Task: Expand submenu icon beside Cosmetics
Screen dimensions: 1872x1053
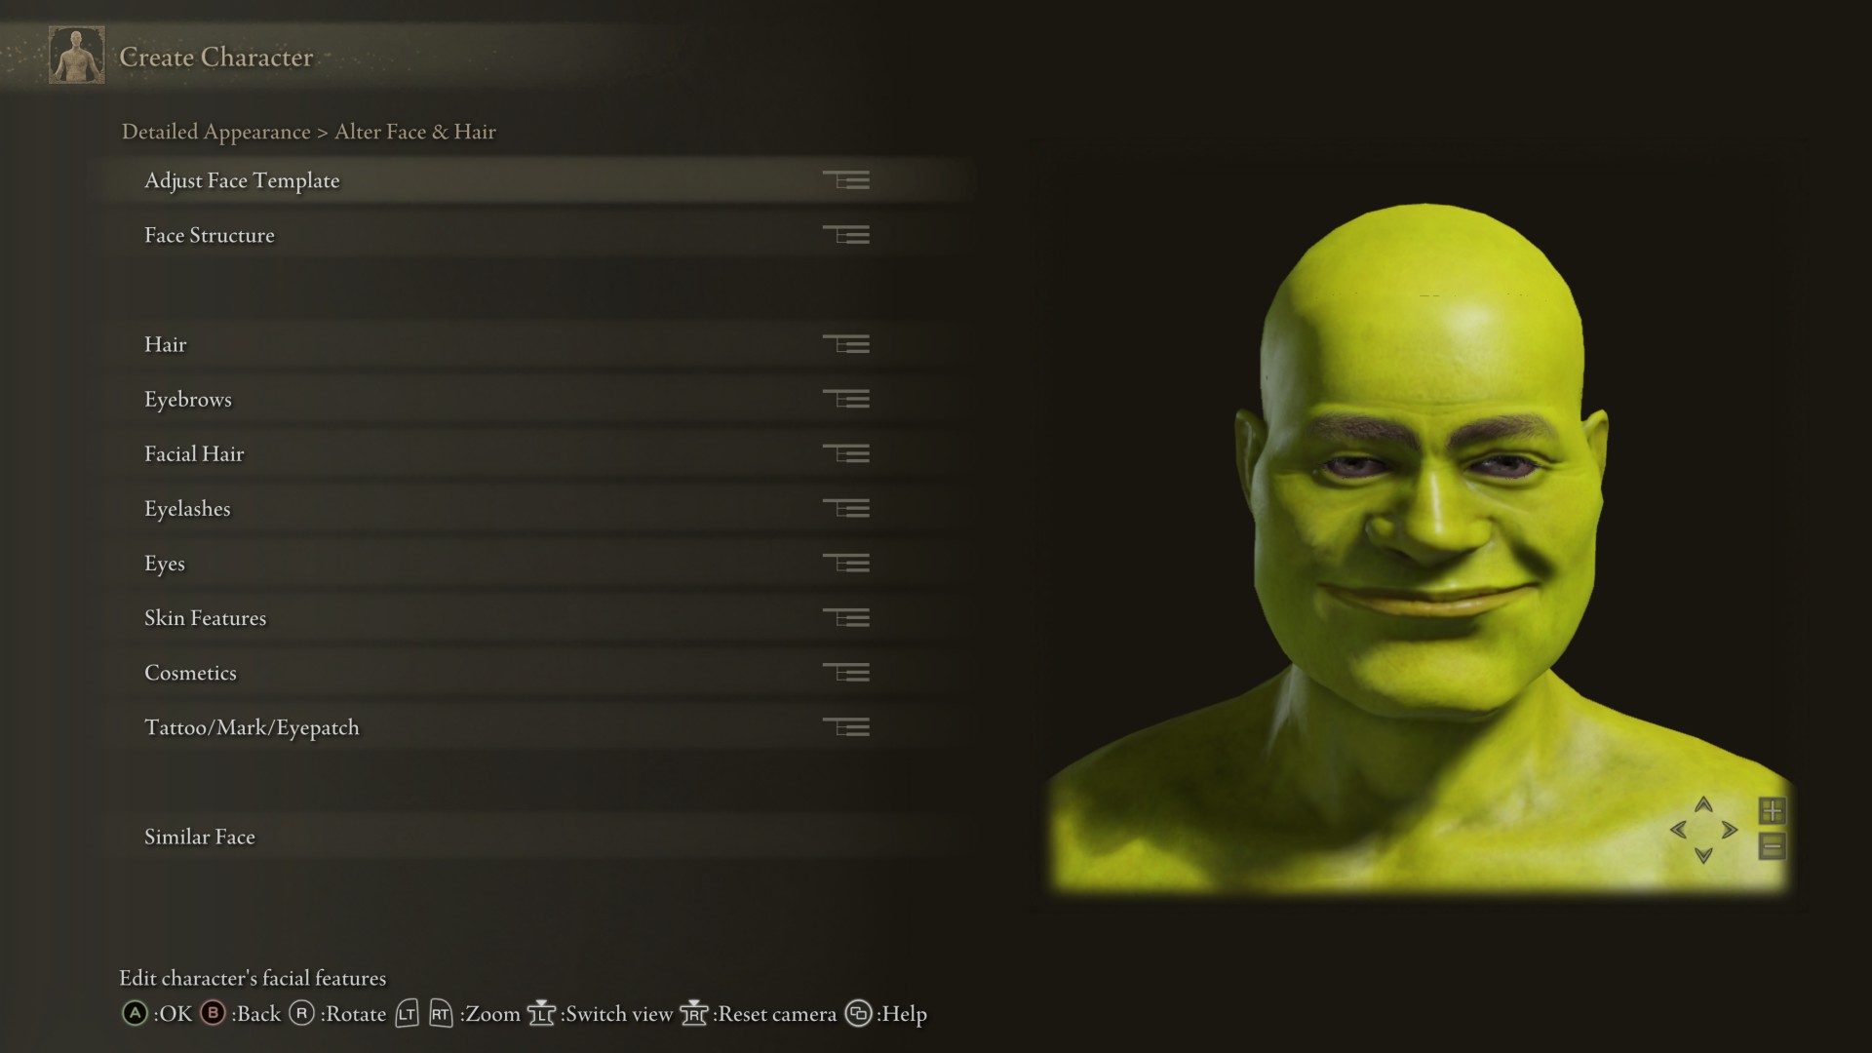Action: point(846,673)
